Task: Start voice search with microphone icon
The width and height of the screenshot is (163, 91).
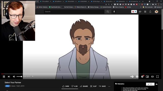Action: 114,12
